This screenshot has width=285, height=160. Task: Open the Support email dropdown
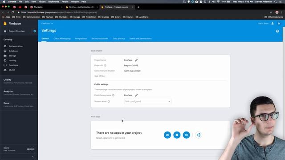pos(148,101)
